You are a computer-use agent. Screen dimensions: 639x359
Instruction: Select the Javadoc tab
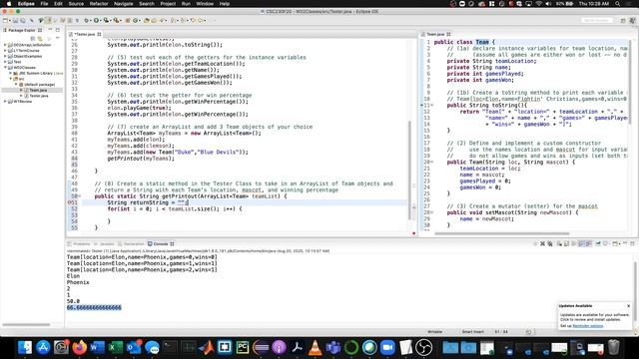tap(104, 243)
